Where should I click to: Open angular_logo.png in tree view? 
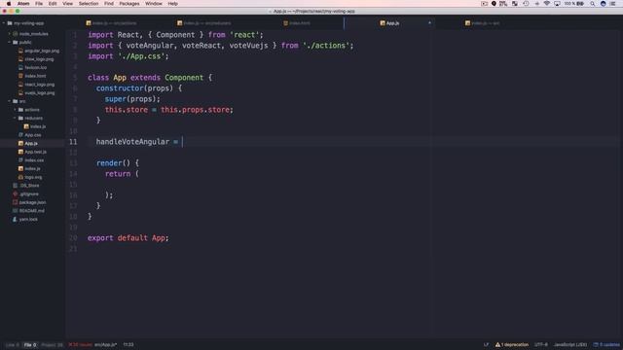[42, 51]
